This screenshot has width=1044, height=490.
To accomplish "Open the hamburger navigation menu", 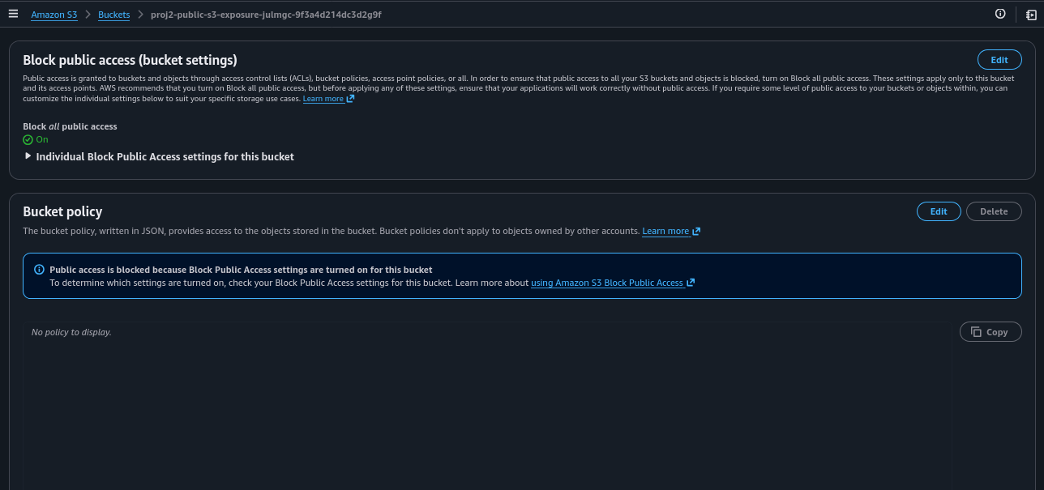I will pyautogui.click(x=13, y=14).
